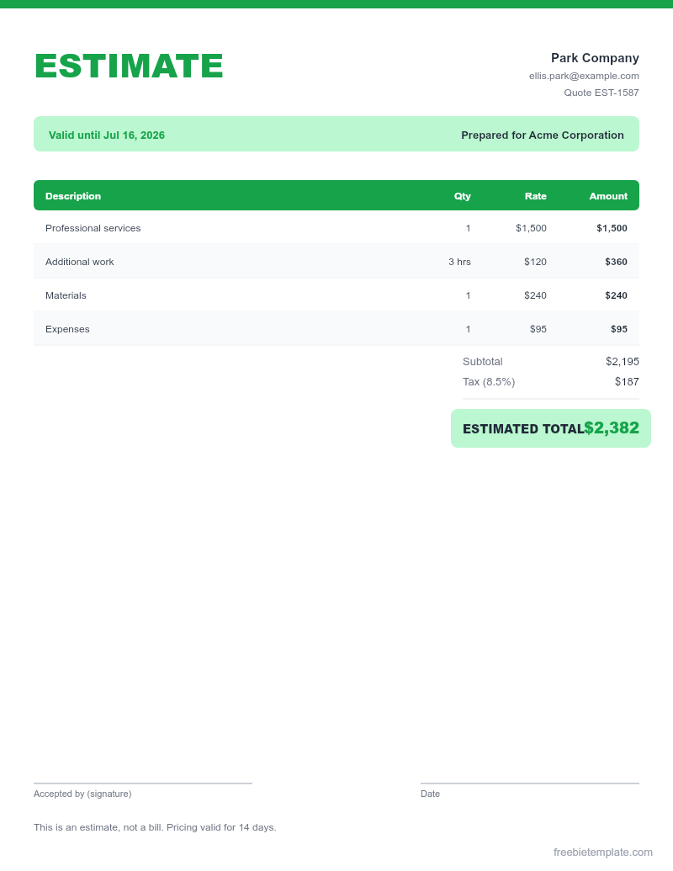Click the estimate disclaimer about 14 days
Screen dimensions: 673x871
pos(155,828)
